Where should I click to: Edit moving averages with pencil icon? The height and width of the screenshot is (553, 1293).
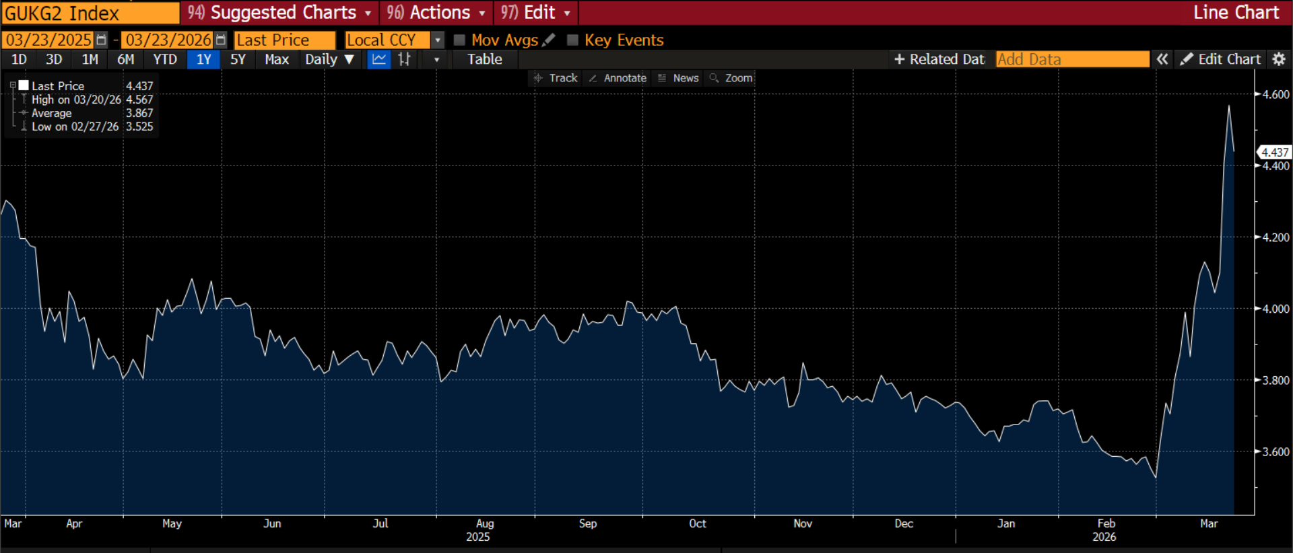pos(549,40)
